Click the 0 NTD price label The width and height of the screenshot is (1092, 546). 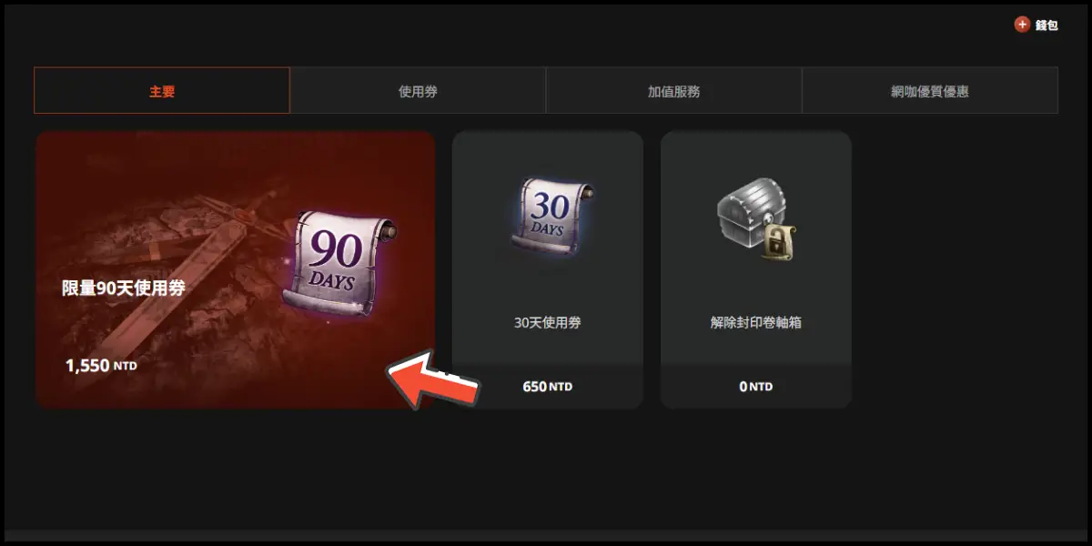756,387
